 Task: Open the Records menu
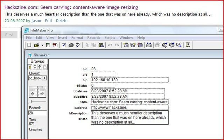pos(94,38)
